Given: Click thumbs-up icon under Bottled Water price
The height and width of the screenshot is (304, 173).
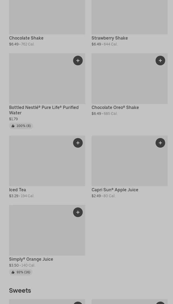Looking at the screenshot, I should 13,126.
